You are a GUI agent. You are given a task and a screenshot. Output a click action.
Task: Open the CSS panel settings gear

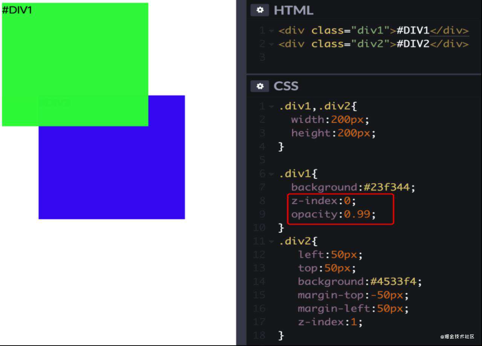(x=260, y=86)
